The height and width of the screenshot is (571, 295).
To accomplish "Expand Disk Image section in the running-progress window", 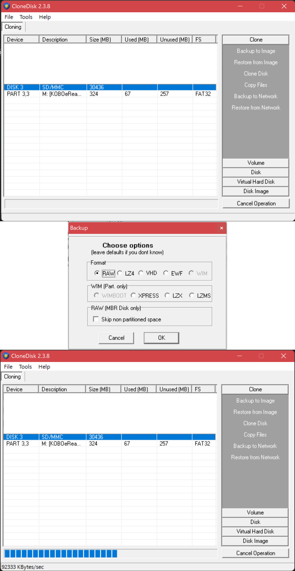I will pos(255,541).
